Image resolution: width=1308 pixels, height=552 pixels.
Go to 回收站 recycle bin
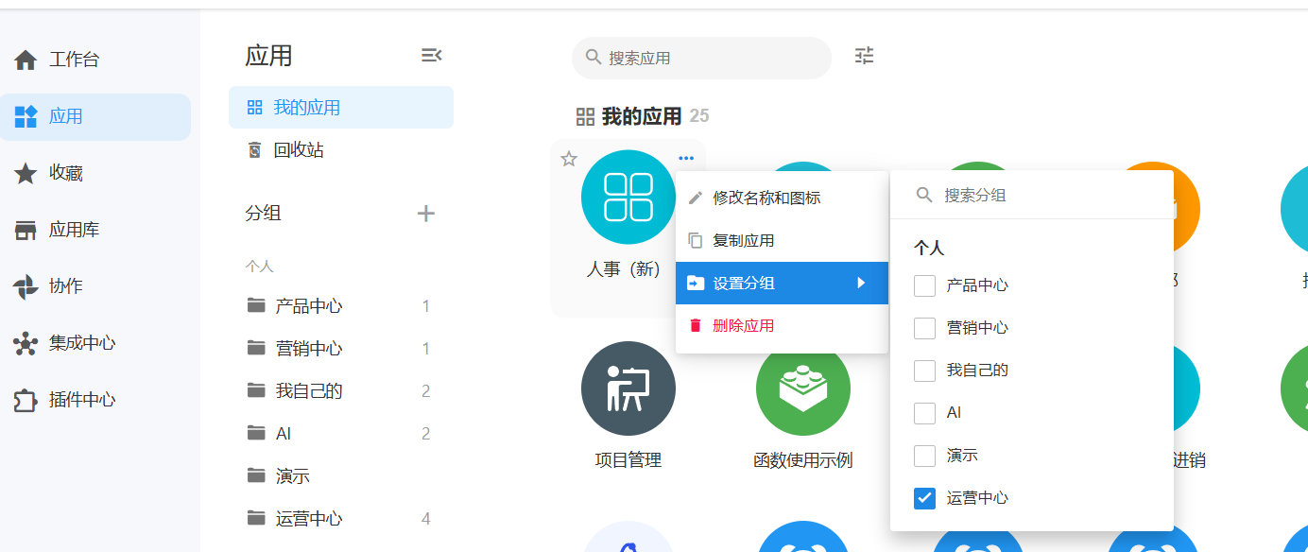click(x=298, y=150)
